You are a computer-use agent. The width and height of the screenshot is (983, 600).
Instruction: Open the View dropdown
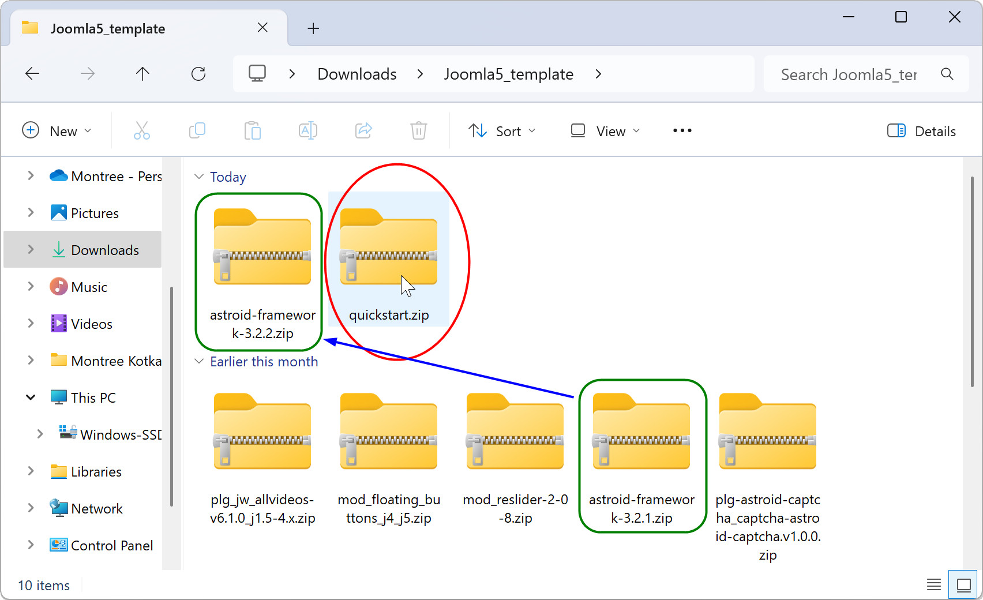(x=604, y=130)
